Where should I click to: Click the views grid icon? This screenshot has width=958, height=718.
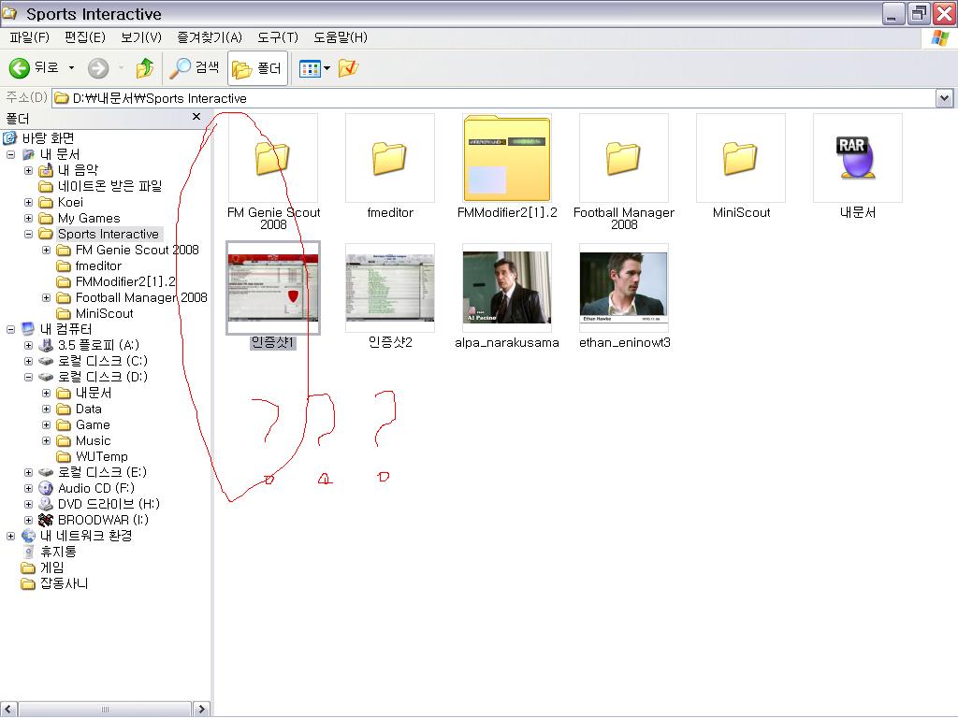tap(310, 68)
